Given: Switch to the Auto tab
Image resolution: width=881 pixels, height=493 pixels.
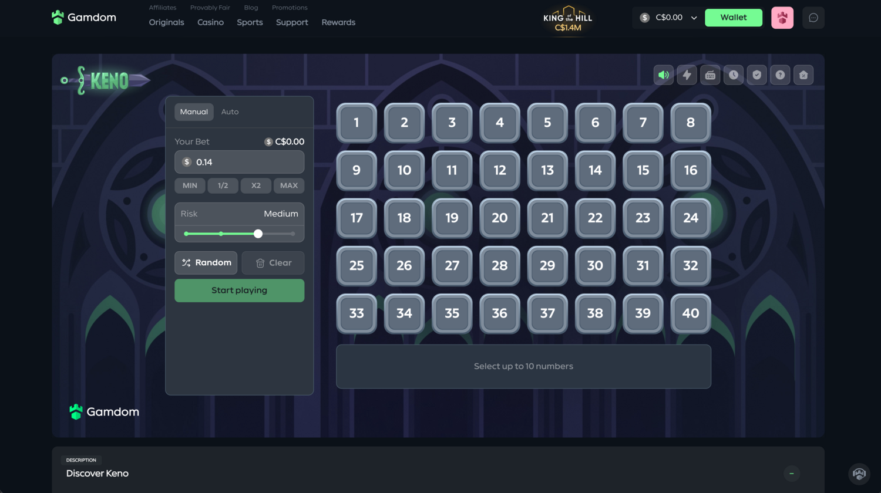Looking at the screenshot, I should (x=230, y=112).
